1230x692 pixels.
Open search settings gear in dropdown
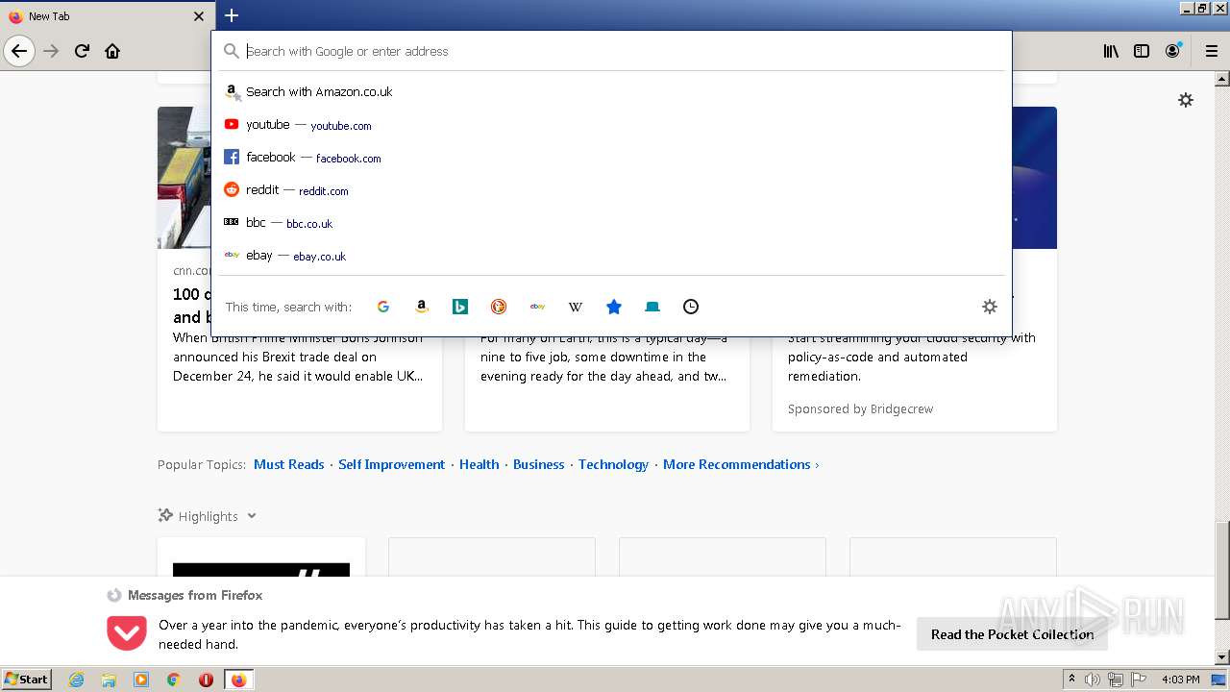(990, 307)
